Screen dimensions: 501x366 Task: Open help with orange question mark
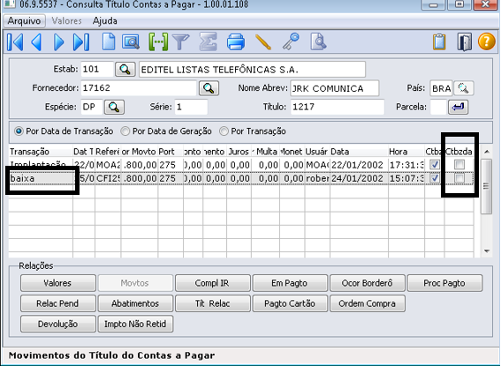coord(487,41)
